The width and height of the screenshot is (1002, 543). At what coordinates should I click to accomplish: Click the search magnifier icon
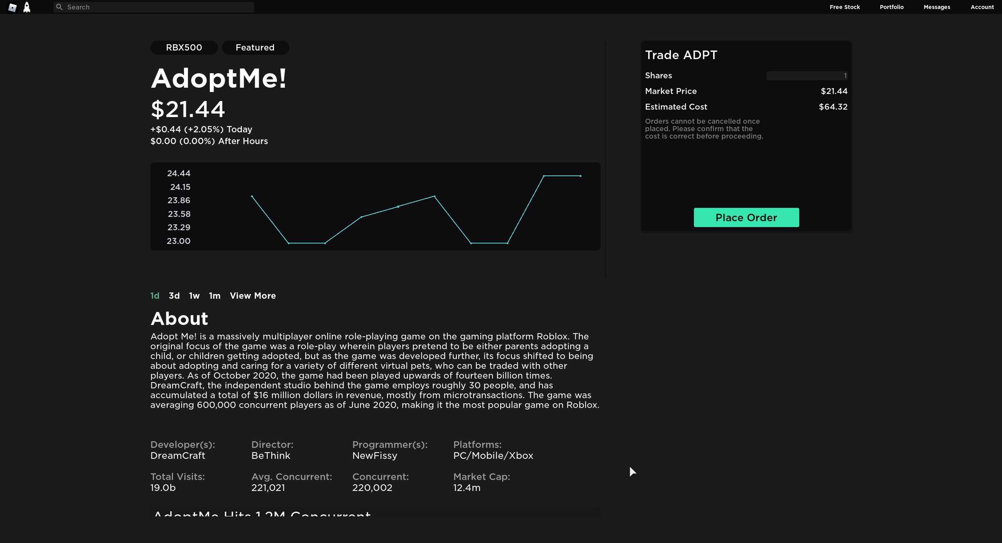(59, 7)
